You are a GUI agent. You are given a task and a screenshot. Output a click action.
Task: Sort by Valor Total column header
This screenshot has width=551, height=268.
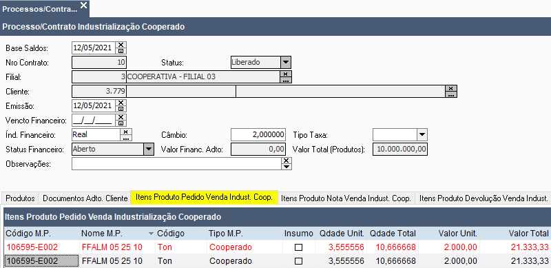(x=515, y=233)
